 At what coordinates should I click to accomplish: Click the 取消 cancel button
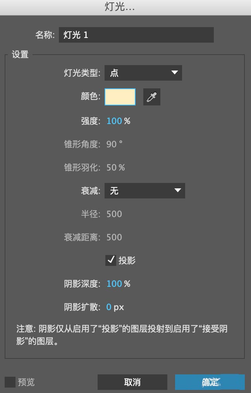132,382
